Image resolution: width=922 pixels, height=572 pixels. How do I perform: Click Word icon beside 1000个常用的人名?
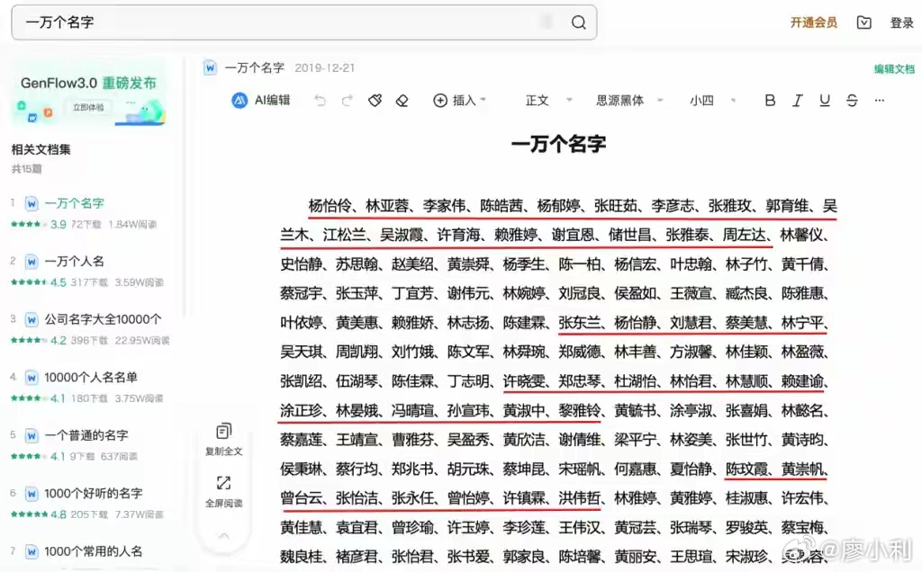(32, 551)
